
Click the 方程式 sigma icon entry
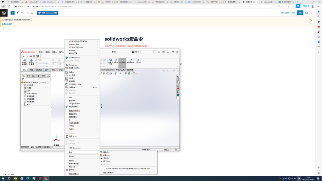click(67, 136)
